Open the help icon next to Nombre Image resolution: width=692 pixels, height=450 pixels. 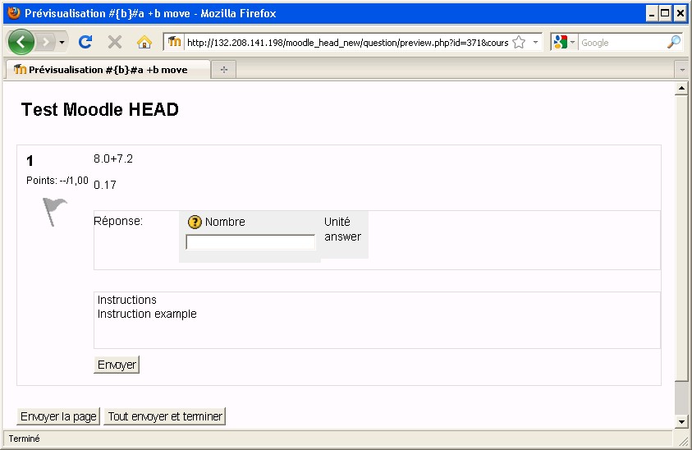(195, 222)
